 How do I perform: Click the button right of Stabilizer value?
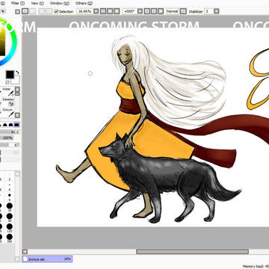(217, 11)
